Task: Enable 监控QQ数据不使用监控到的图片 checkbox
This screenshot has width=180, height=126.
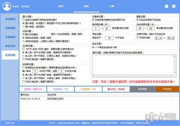Action: tap(24, 19)
